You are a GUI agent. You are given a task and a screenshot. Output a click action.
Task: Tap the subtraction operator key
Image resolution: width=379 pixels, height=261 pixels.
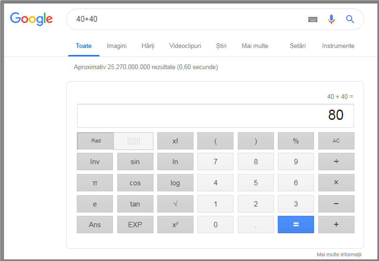coord(336,204)
